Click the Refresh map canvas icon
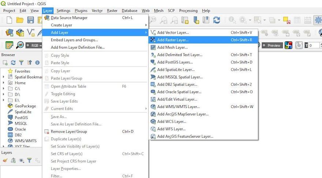The width and height of the screenshot is (322, 178). [217, 20]
